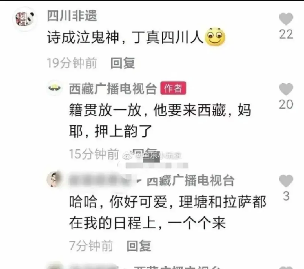This screenshot has height=269, width=304.
Task: Click the 22 like count number
Action: [286, 34]
